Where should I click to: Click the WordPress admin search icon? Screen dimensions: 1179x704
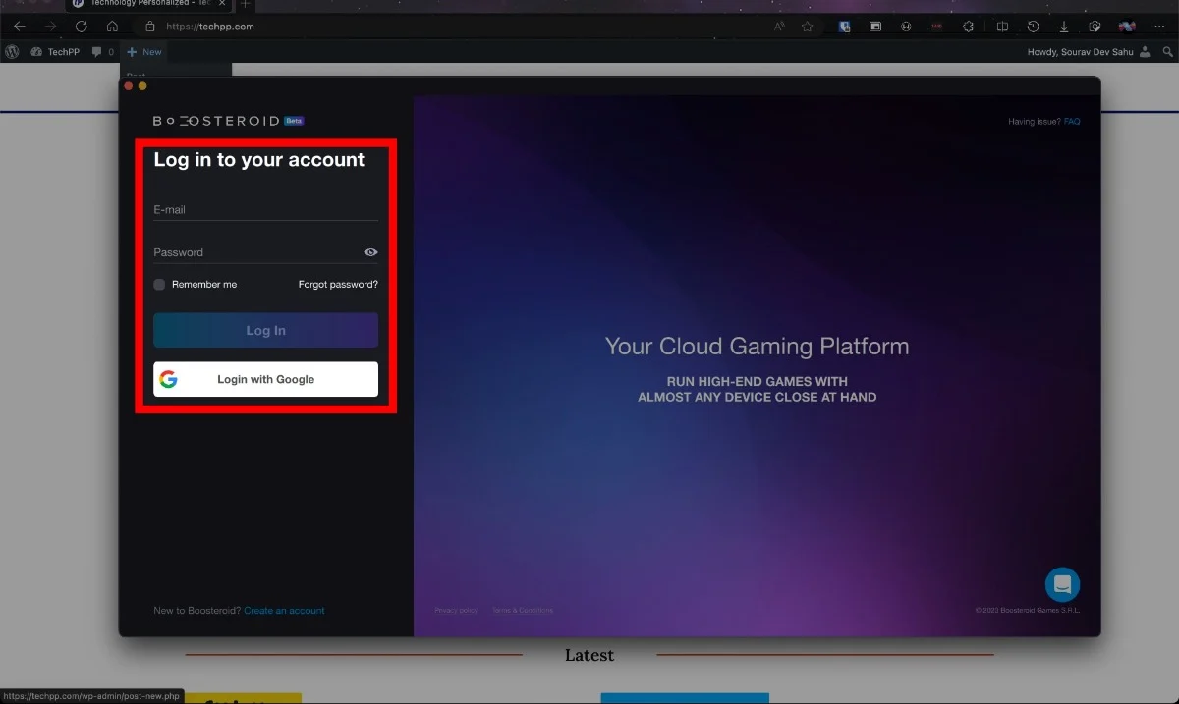click(x=1167, y=52)
